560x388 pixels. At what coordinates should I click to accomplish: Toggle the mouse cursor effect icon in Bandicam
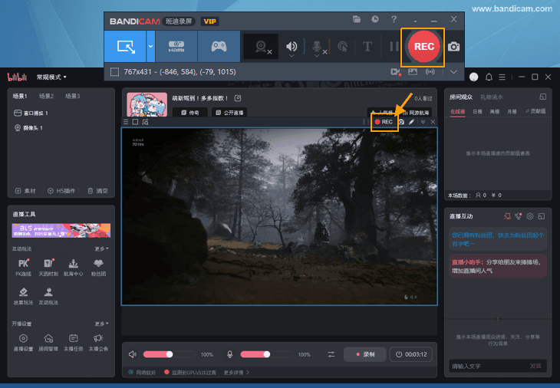342,47
